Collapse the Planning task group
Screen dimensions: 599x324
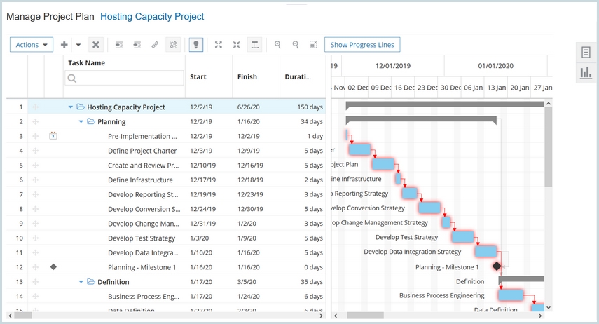pyautogui.click(x=81, y=122)
